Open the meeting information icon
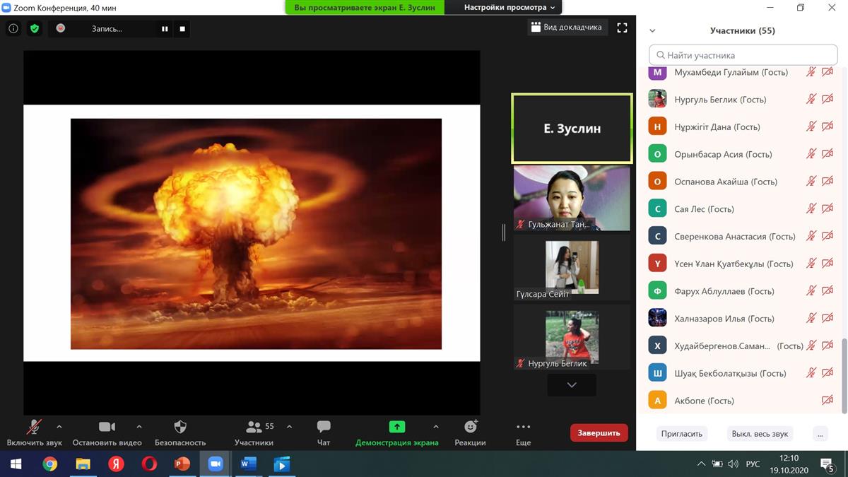The image size is (848, 477). pyautogui.click(x=13, y=29)
